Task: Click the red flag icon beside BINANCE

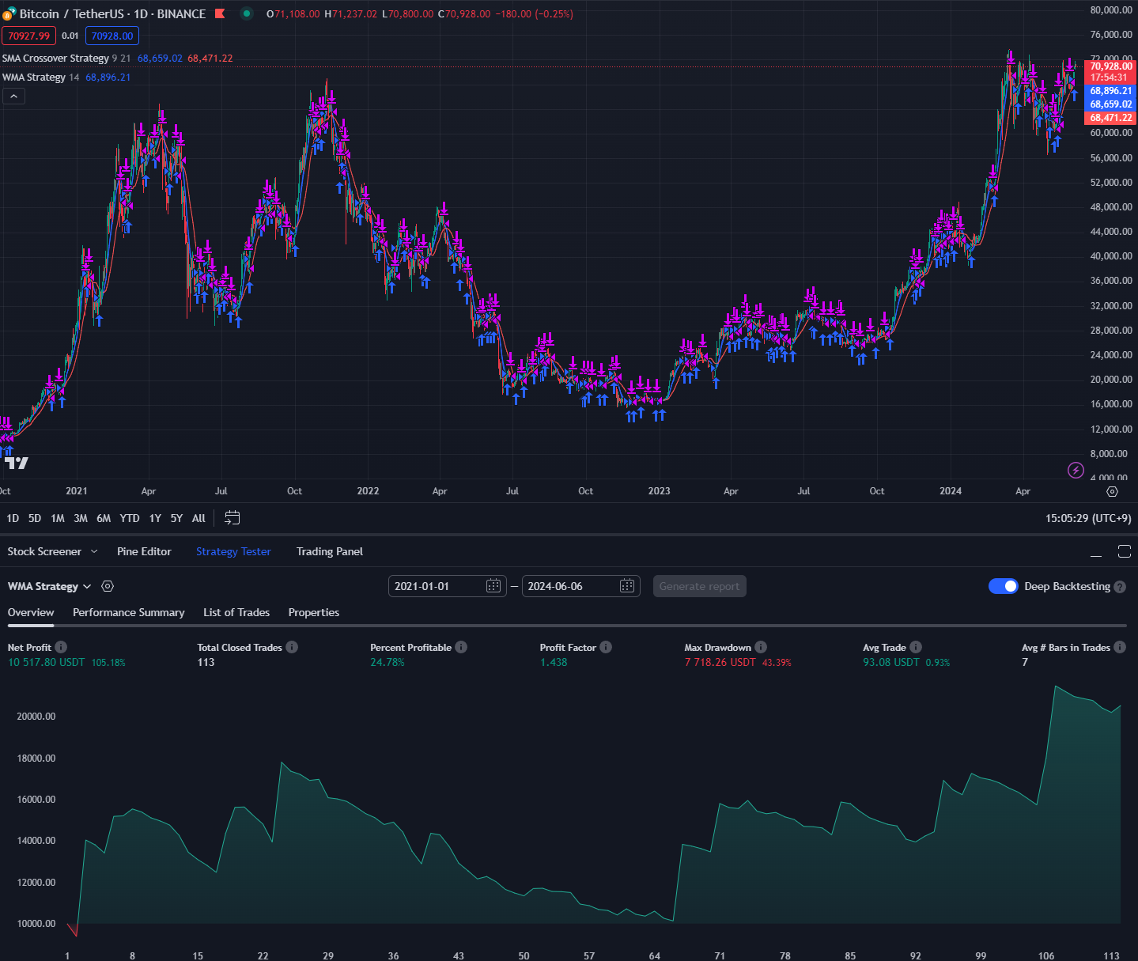Action: pos(220,14)
